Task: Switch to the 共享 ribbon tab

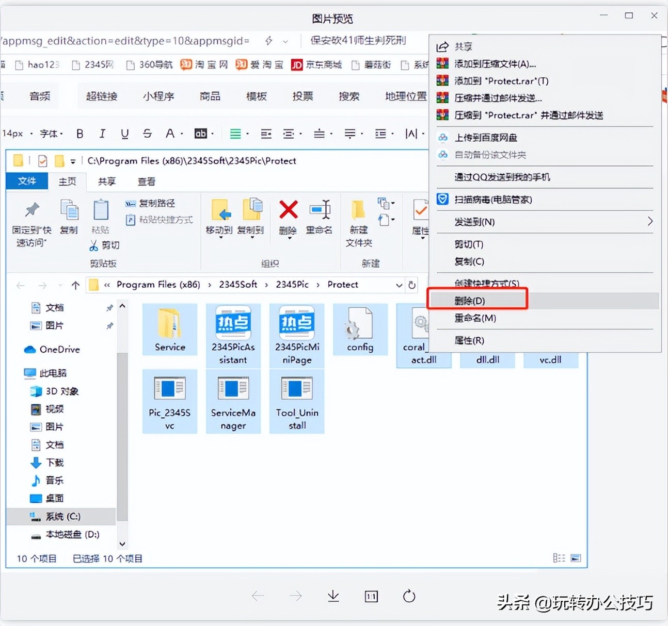Action: pyautogui.click(x=106, y=182)
